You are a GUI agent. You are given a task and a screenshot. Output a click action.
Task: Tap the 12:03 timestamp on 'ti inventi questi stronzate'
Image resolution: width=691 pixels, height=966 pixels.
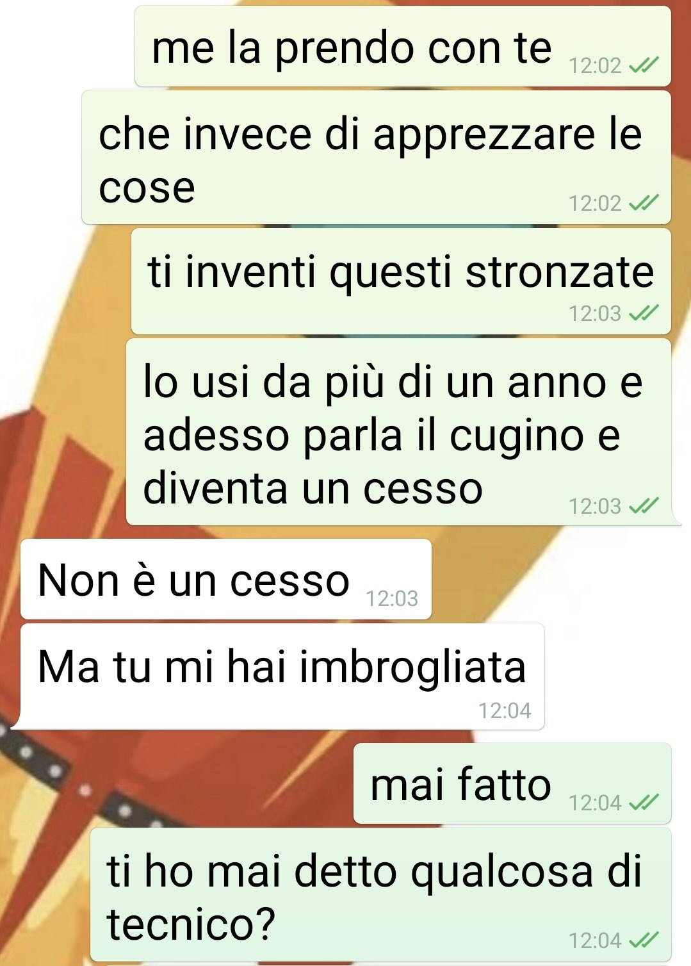595,313
